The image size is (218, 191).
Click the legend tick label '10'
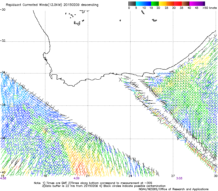pos(144,8)
